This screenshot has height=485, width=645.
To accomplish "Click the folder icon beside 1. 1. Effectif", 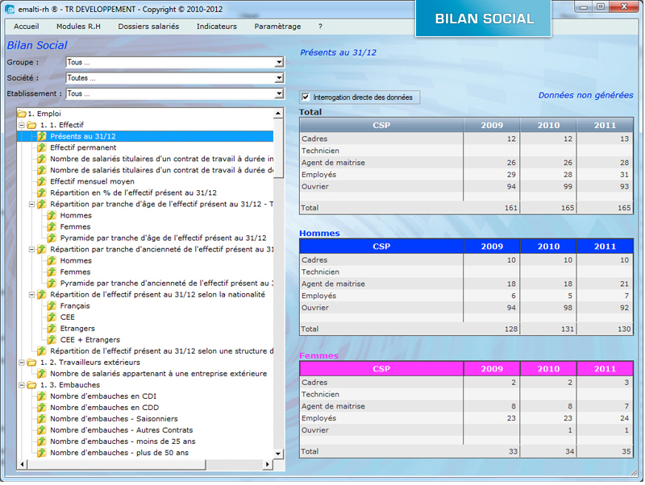I will pyautogui.click(x=31, y=125).
